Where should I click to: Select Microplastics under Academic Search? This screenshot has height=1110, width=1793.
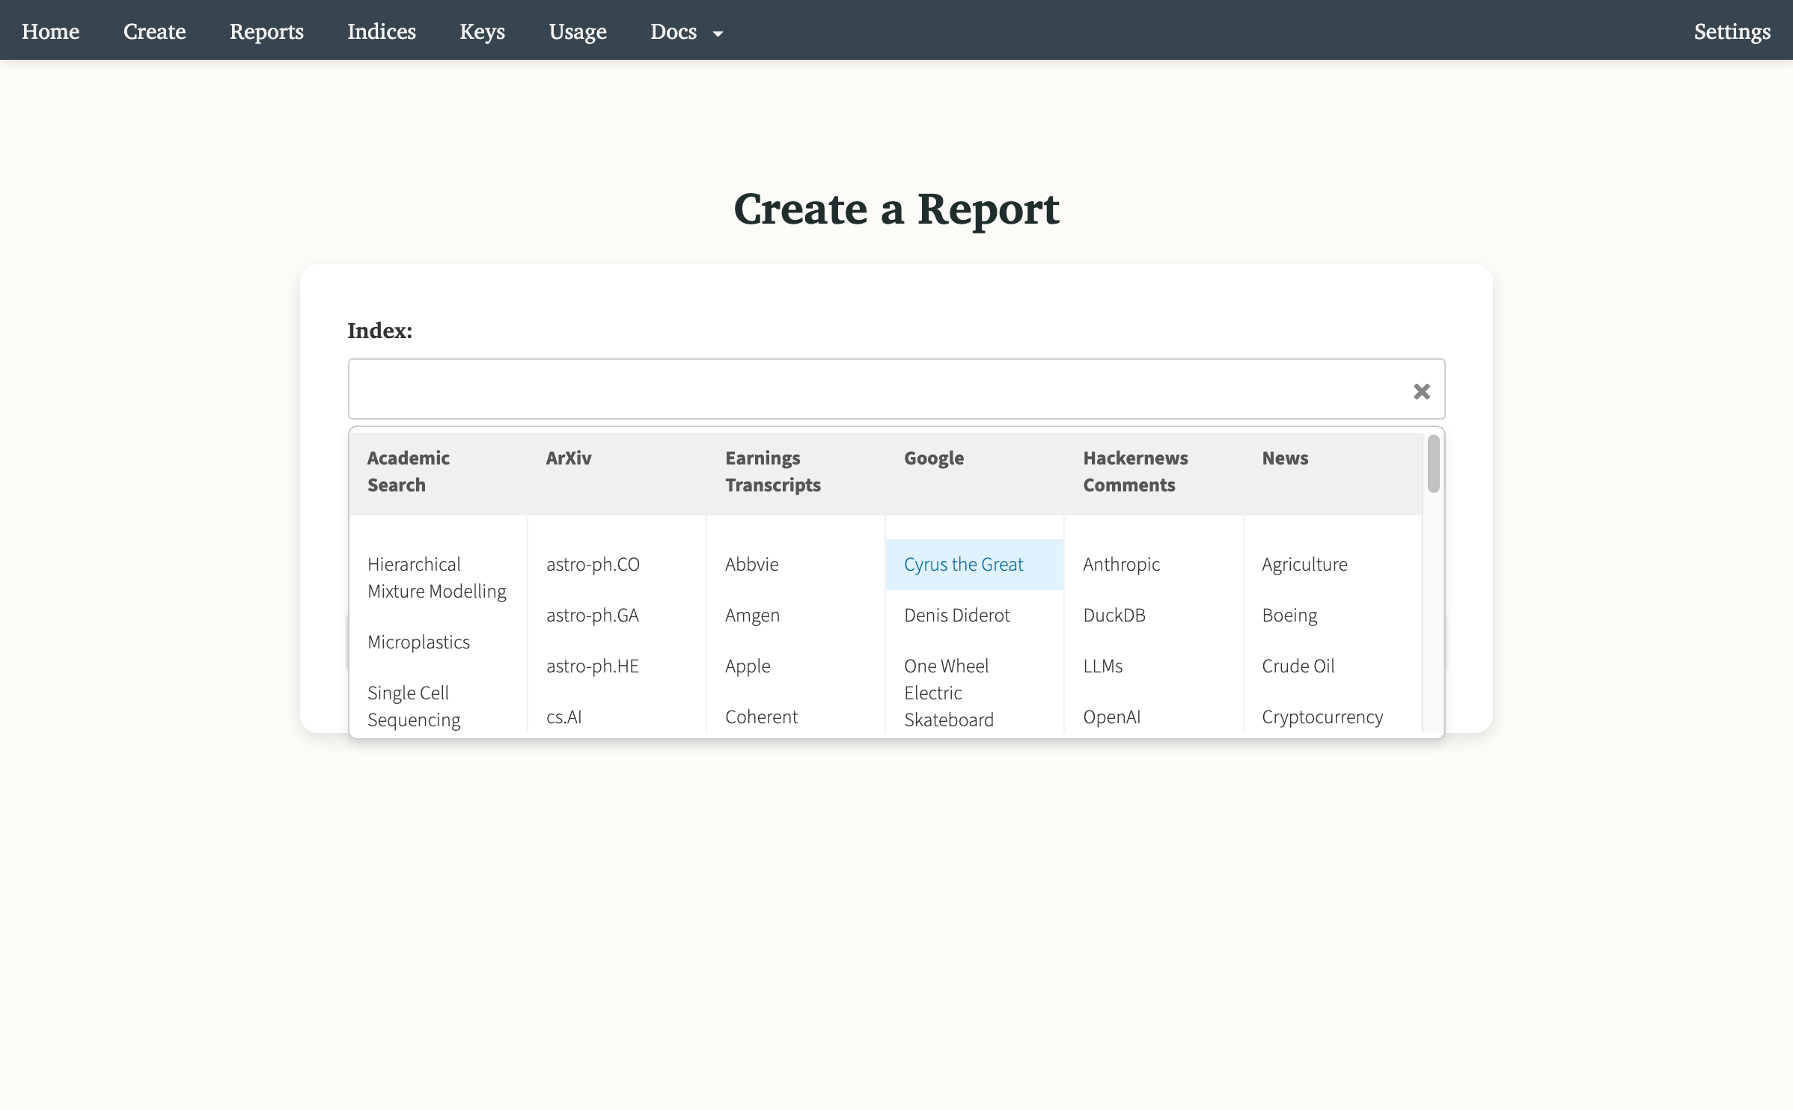point(418,642)
